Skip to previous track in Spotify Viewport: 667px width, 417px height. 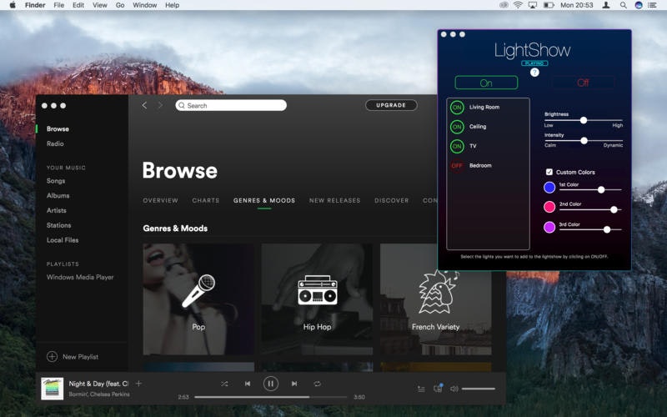[x=248, y=384]
